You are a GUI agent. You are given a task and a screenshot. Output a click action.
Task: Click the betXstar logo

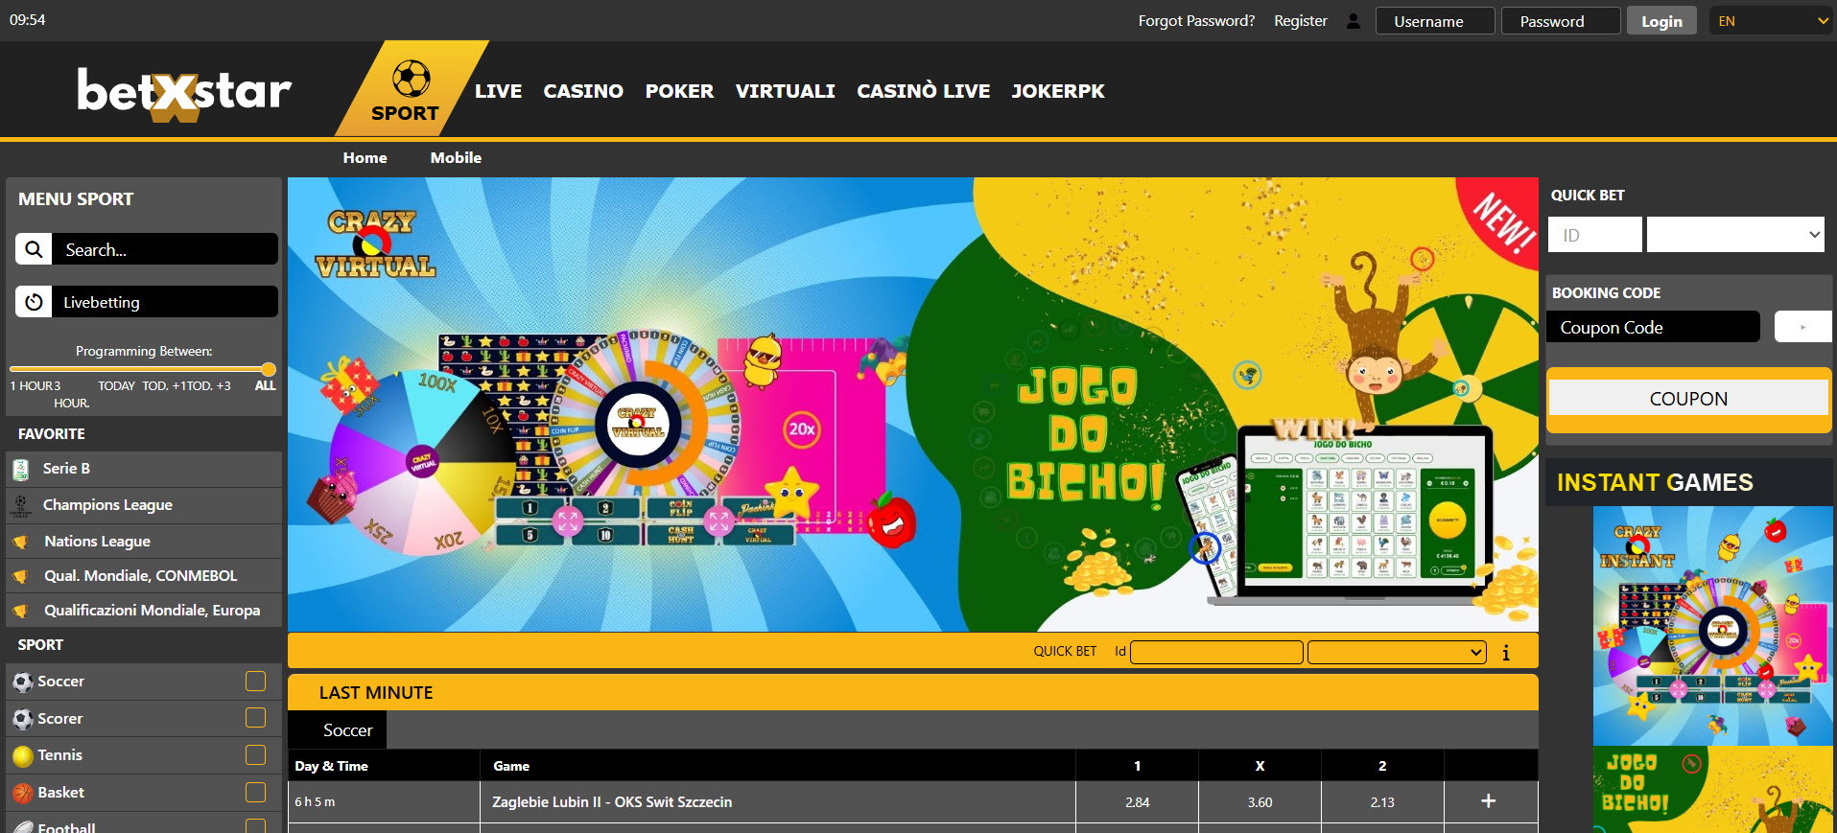point(184,93)
